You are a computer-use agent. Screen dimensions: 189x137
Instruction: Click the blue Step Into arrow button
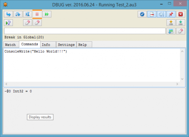(8, 14)
